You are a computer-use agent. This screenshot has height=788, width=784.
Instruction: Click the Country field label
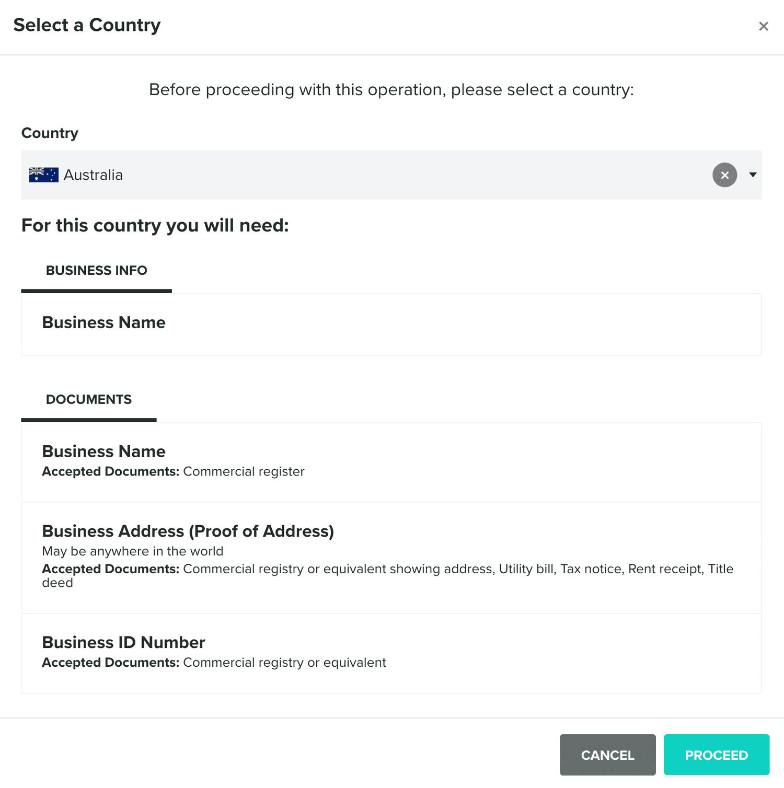(50, 133)
